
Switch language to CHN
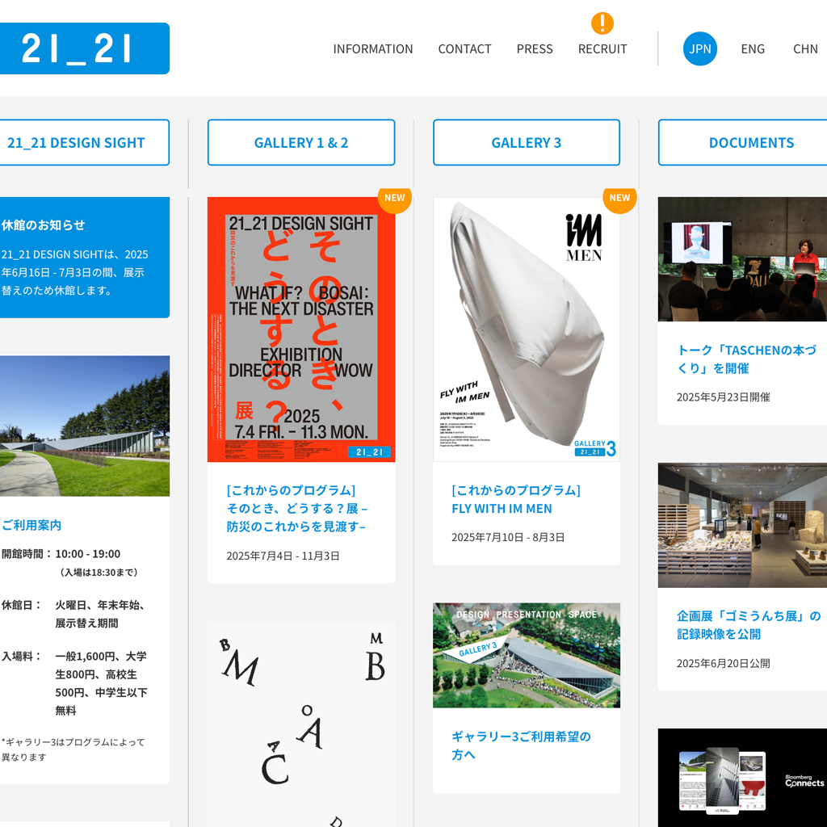coord(805,49)
